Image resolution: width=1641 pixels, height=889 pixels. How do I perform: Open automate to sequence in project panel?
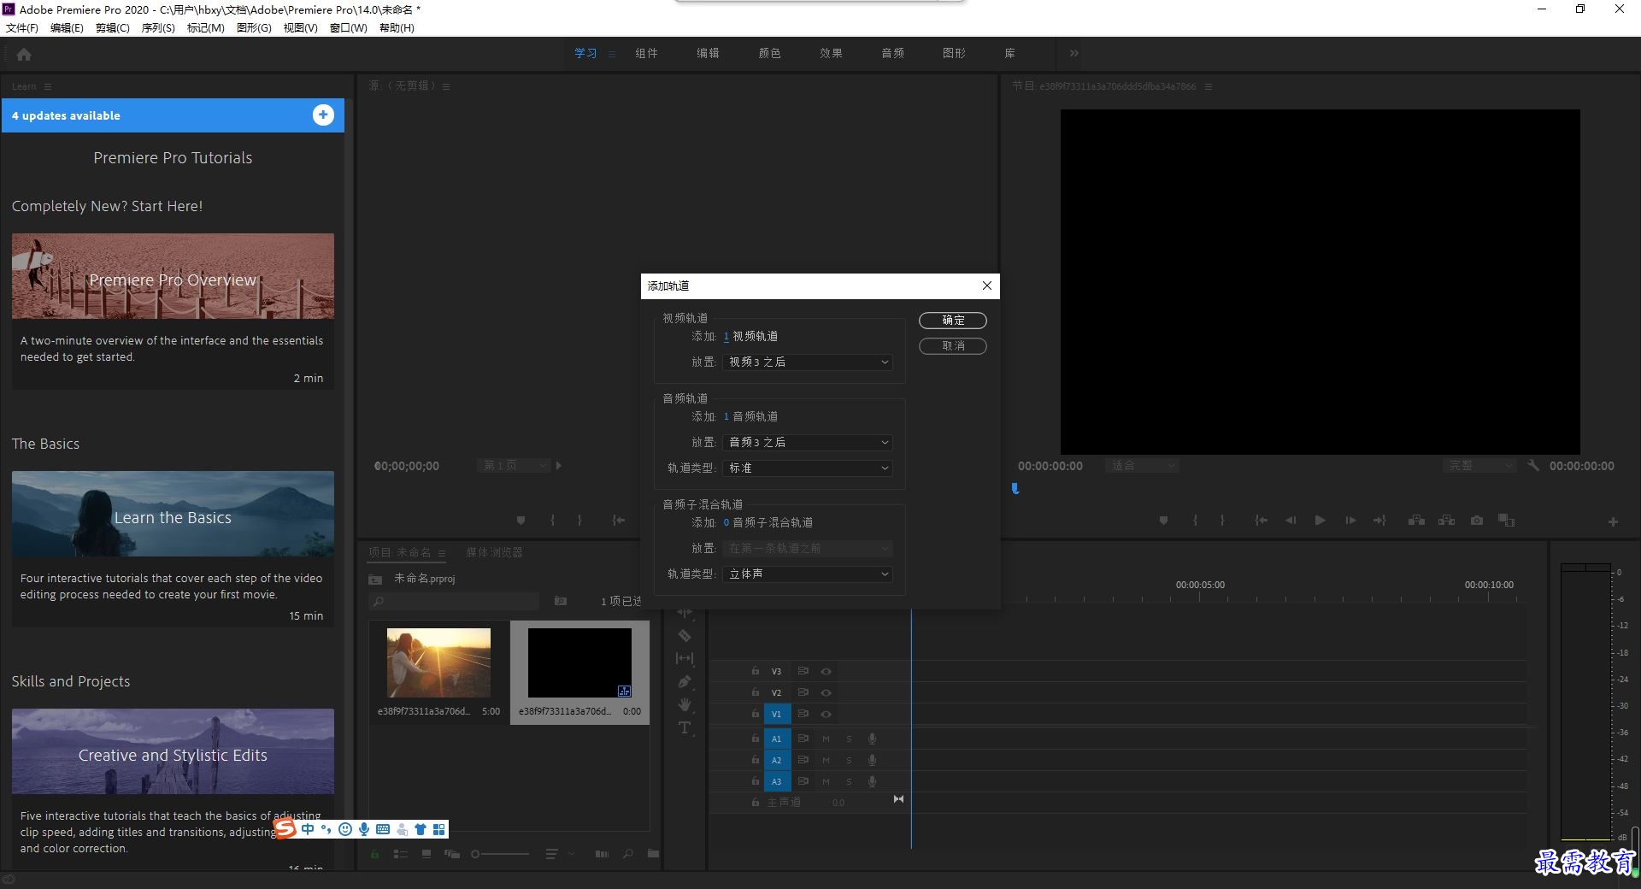tap(602, 853)
